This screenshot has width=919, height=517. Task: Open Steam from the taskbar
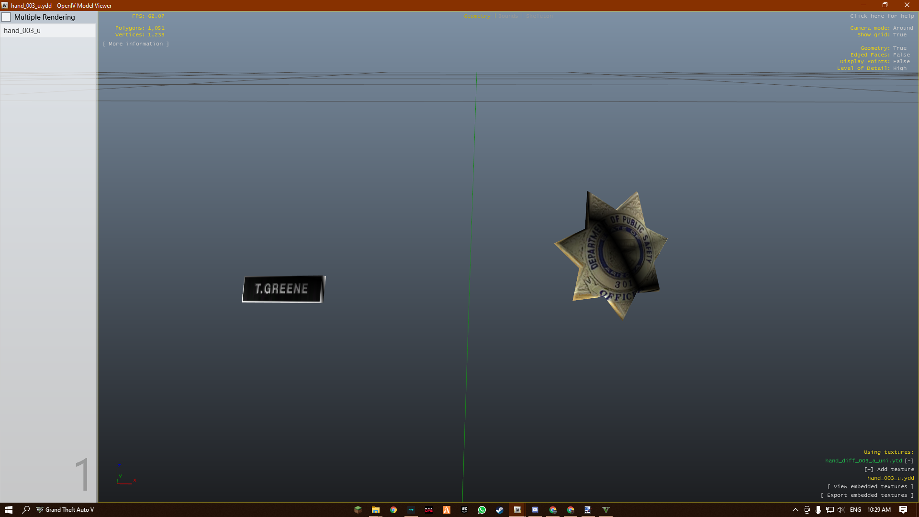point(499,510)
